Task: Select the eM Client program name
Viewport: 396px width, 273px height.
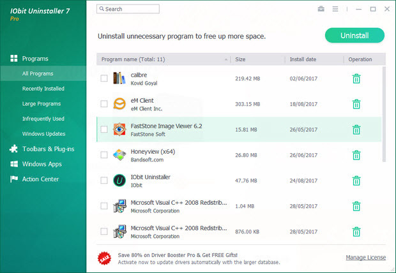Action: (x=142, y=100)
